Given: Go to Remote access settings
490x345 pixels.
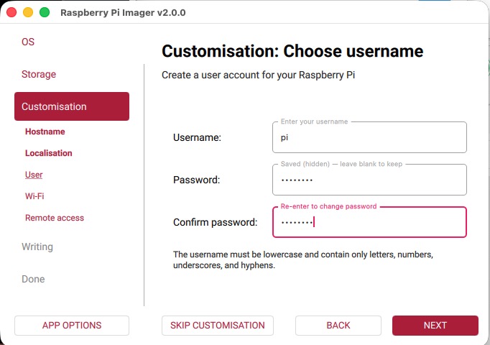Looking at the screenshot, I should [x=55, y=218].
